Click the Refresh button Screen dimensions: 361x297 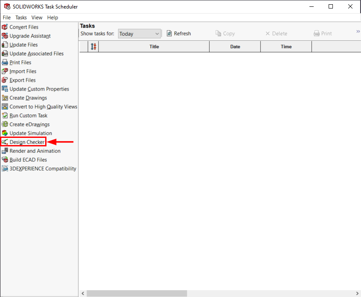pyautogui.click(x=178, y=34)
